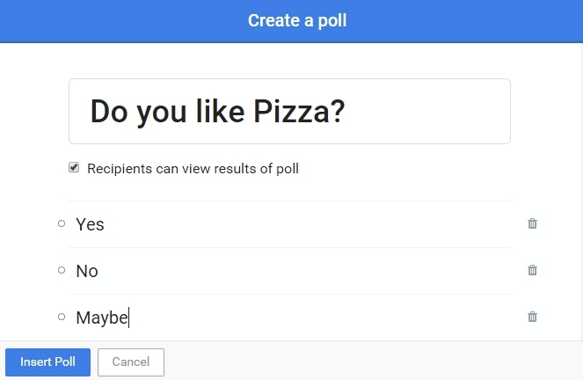This screenshot has height=380, width=583.
Task: Click the bullet circle next to Yes
Action: (62, 223)
